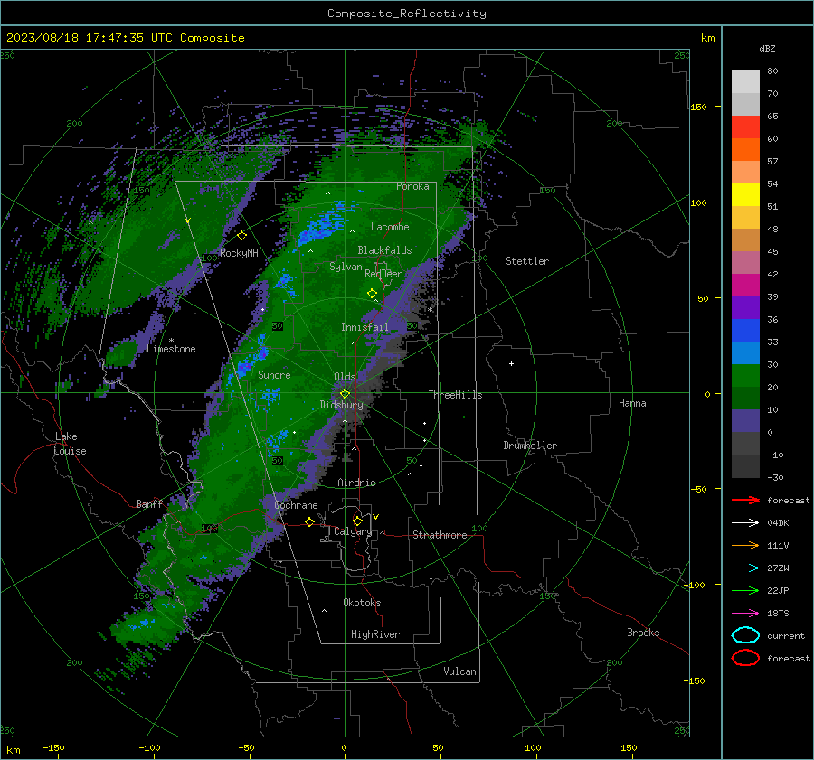
Task: Select the slate 0–10 dBZ swatch
Action: 745,421
